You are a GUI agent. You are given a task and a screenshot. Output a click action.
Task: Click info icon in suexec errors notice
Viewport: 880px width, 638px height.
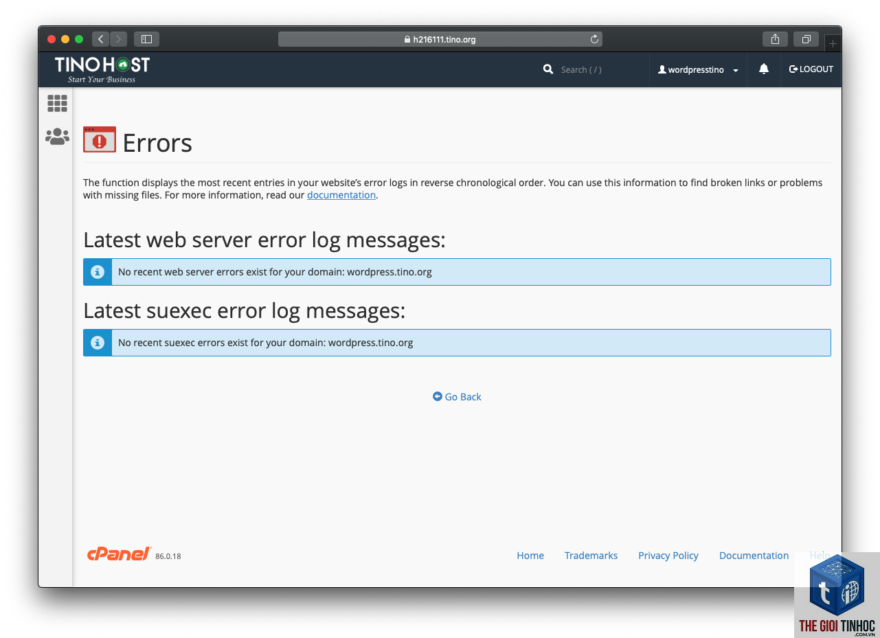pyautogui.click(x=98, y=343)
